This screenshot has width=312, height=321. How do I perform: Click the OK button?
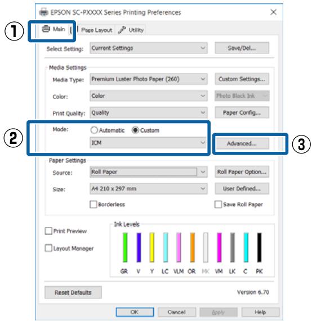135,312
